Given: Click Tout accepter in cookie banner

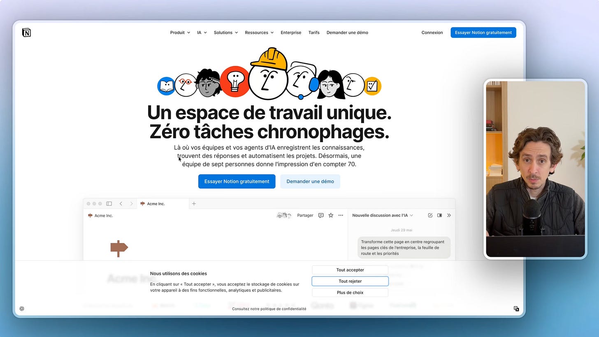Looking at the screenshot, I should coord(350,270).
